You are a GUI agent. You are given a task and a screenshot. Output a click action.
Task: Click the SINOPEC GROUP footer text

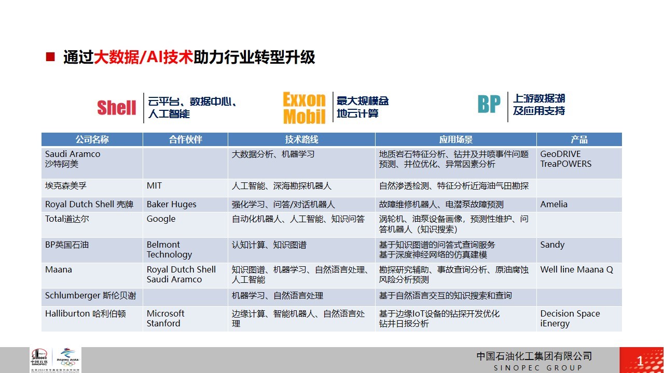click(538, 368)
